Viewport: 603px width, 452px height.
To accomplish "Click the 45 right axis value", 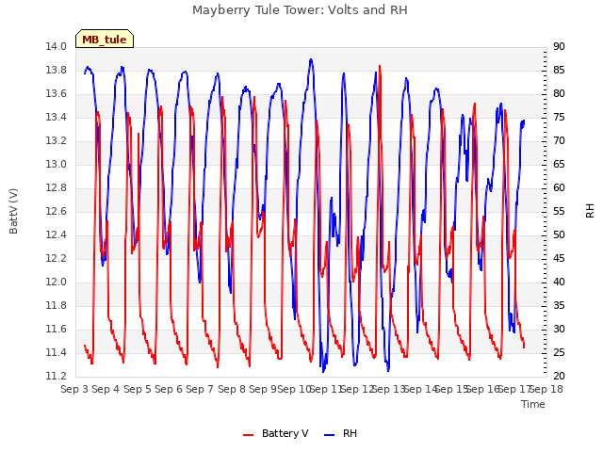I will [x=559, y=258].
